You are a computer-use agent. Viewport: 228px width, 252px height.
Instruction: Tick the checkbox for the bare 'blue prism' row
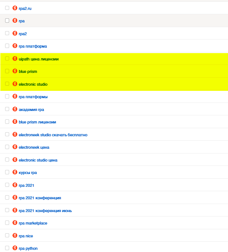click(7, 71)
